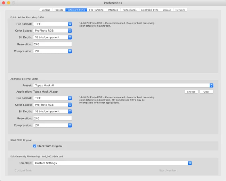Open Additional External Editor File Format dropdown
The width and height of the screenshot is (226, 181).
tap(53, 98)
